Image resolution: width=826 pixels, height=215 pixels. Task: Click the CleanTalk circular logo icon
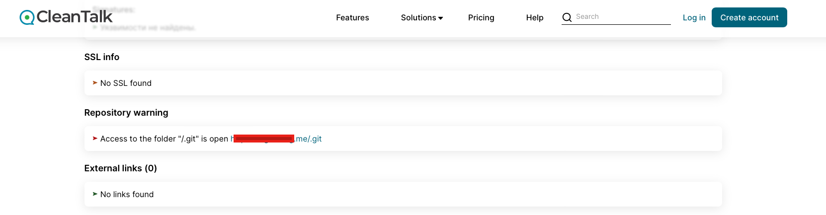26,17
